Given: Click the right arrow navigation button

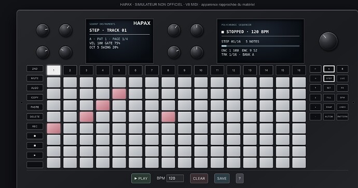Looking at the screenshot, I should point(315,78).
